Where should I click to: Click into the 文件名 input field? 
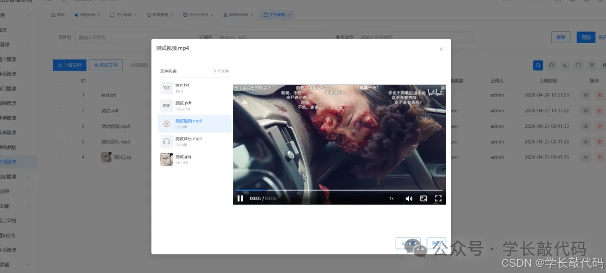point(132,38)
